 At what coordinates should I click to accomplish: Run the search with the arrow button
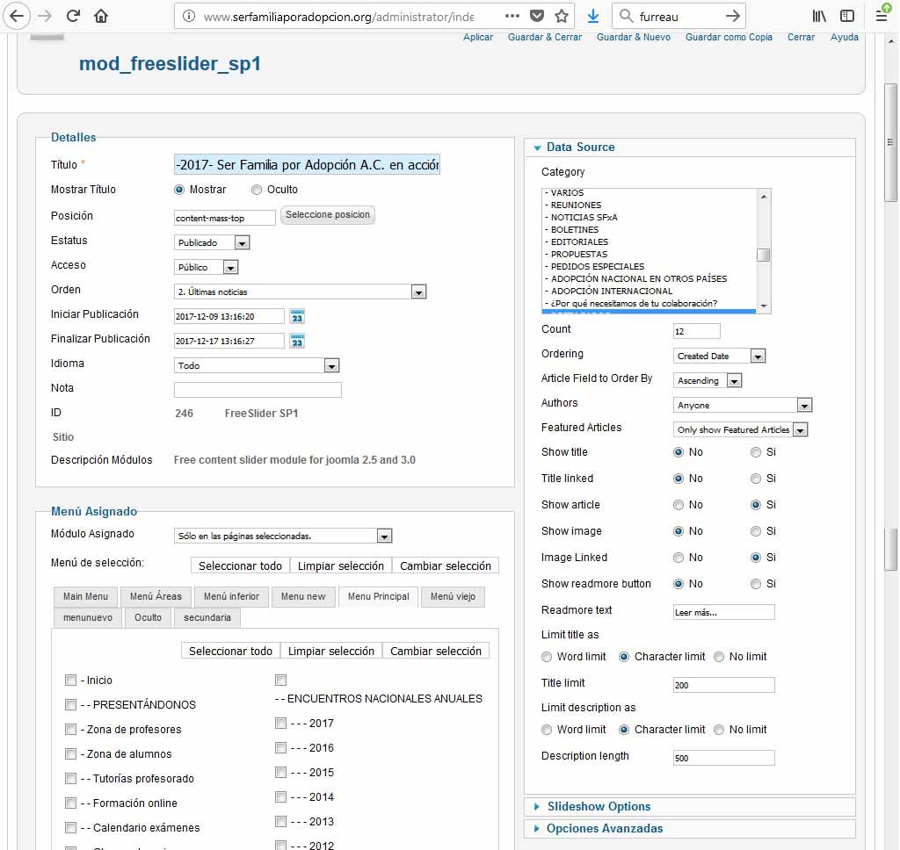click(x=732, y=16)
